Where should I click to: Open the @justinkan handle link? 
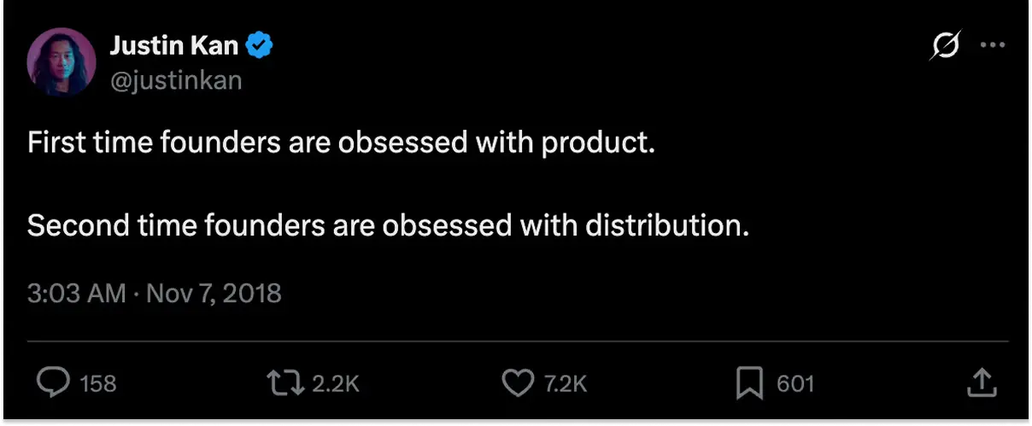coord(175,80)
